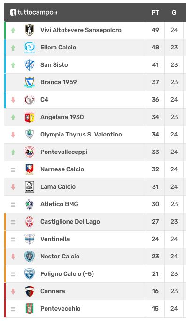Select the Atletico BMG team name

point(59,204)
